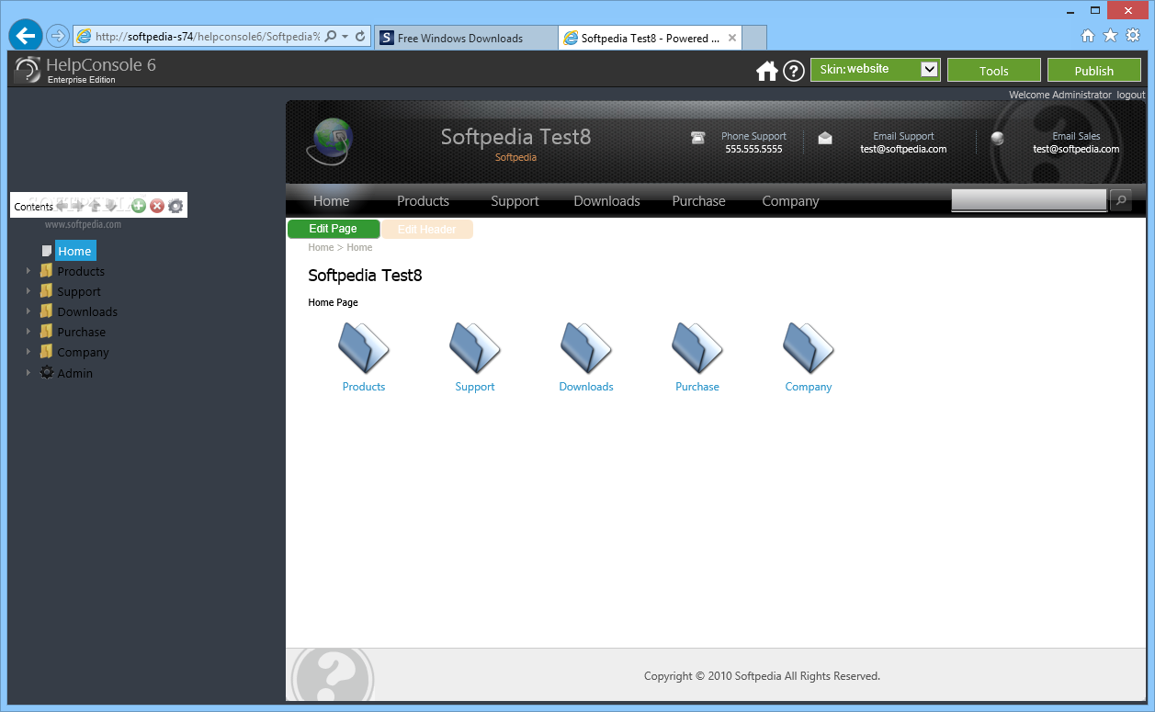The width and height of the screenshot is (1155, 712).
Task: Click the browser refresh icon
Action: click(x=360, y=37)
